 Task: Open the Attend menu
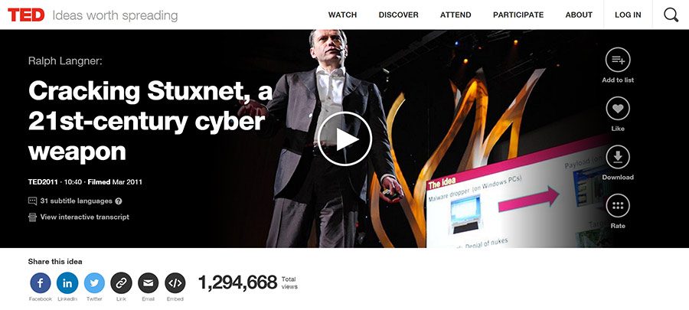click(456, 15)
